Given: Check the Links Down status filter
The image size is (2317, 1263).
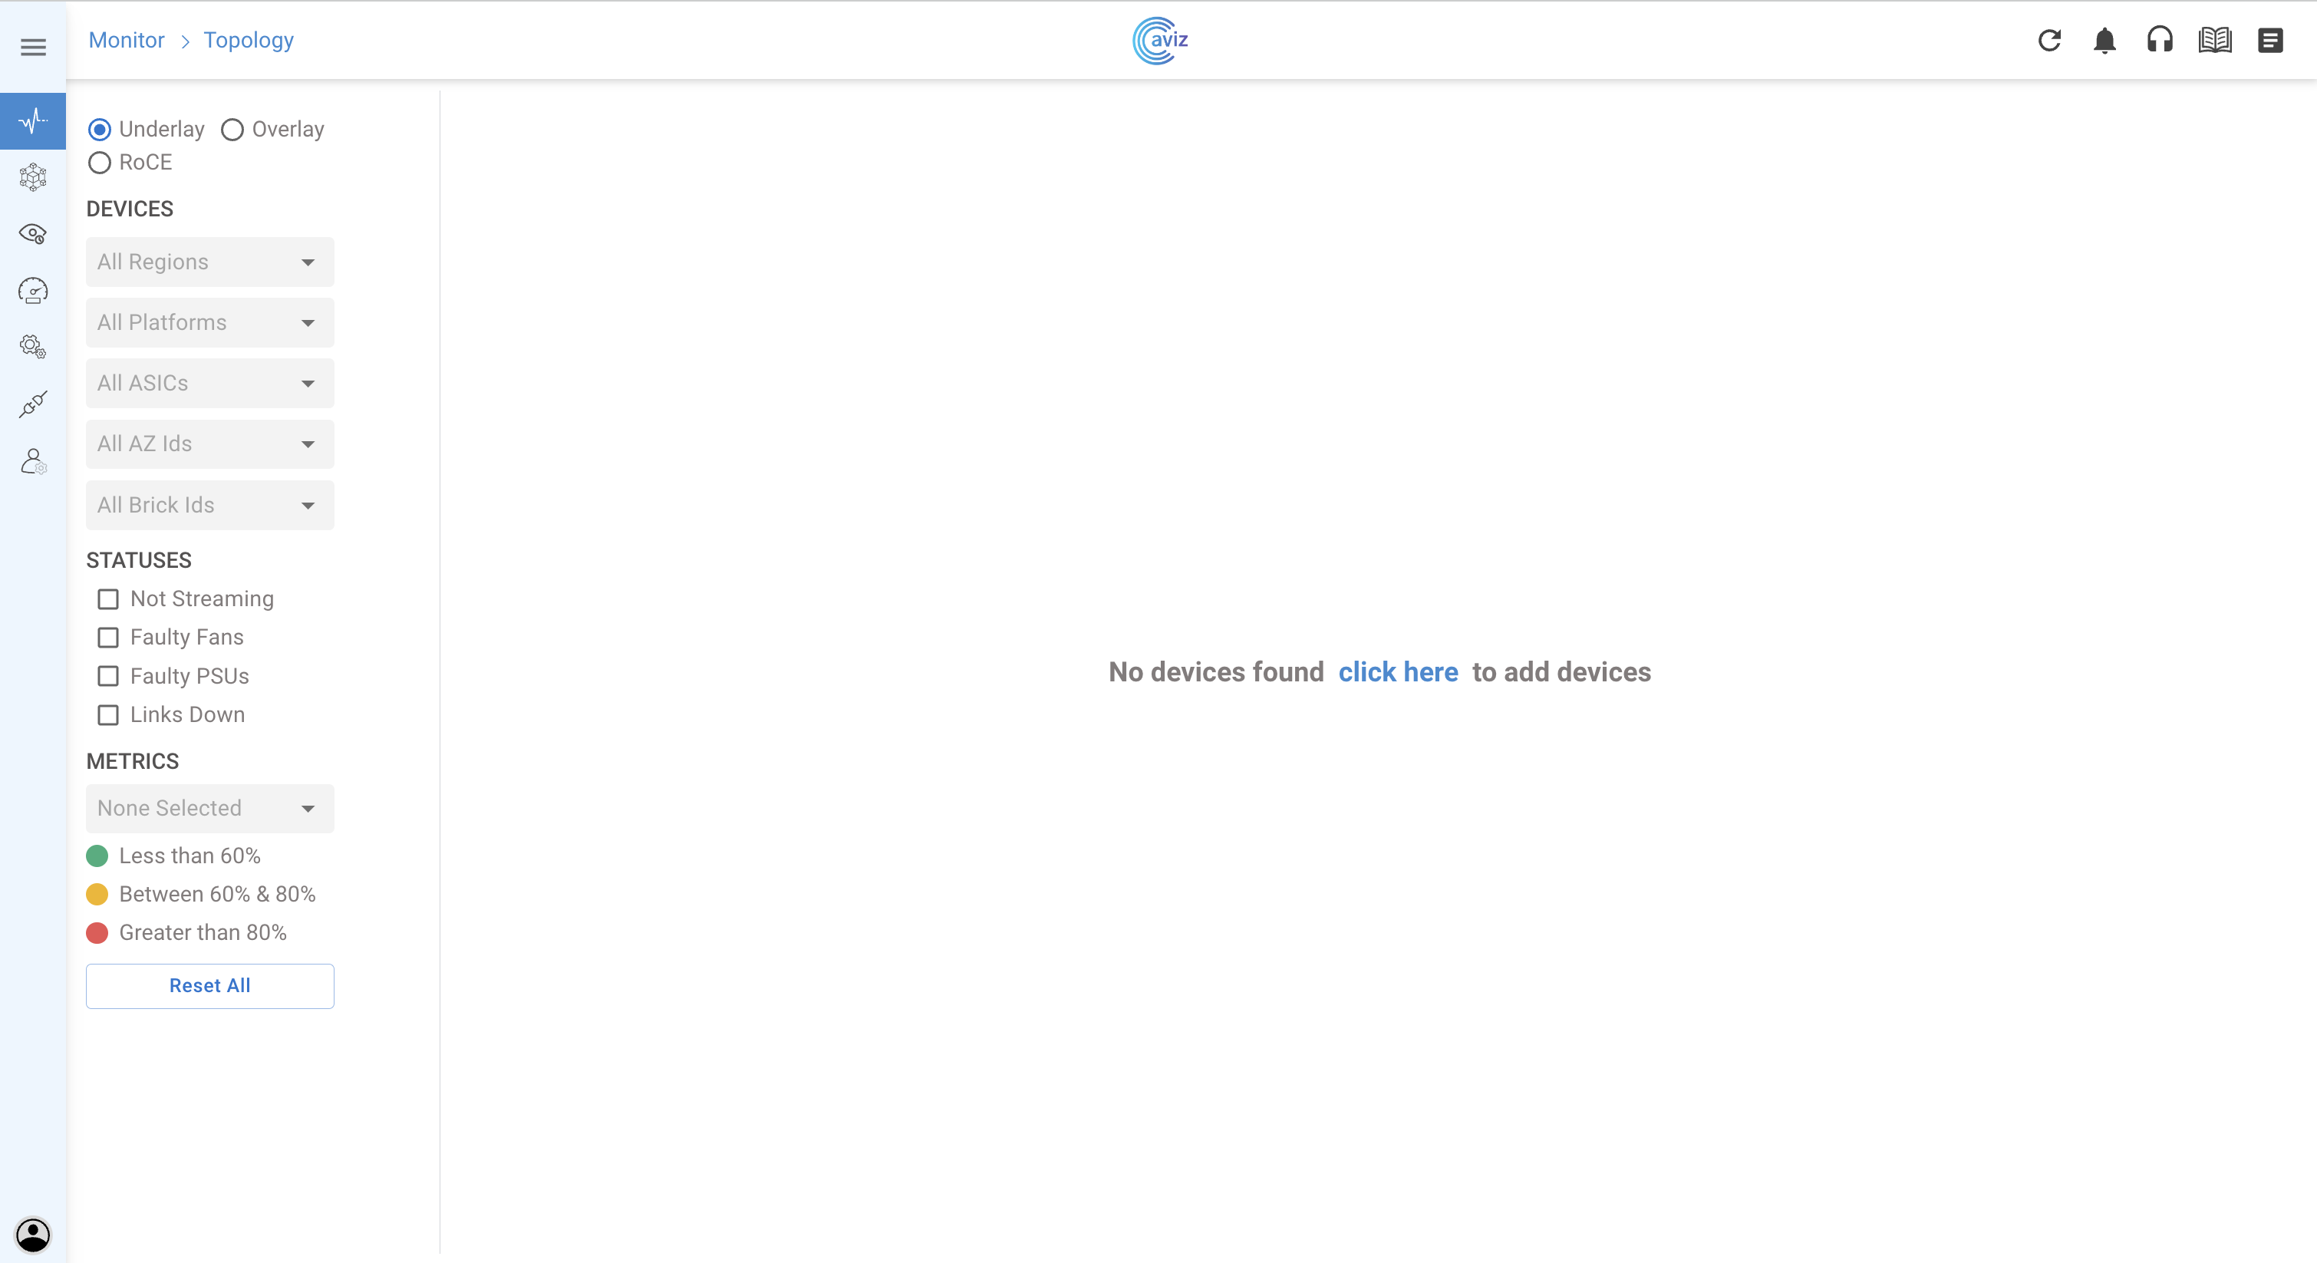Looking at the screenshot, I should 108,715.
